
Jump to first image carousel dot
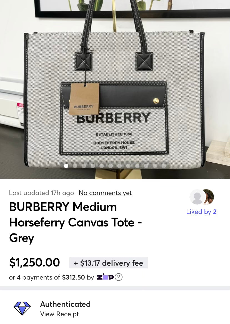click(x=66, y=166)
